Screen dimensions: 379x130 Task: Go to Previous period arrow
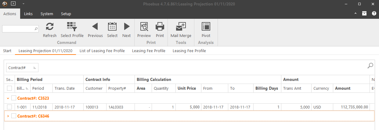pos(95,27)
